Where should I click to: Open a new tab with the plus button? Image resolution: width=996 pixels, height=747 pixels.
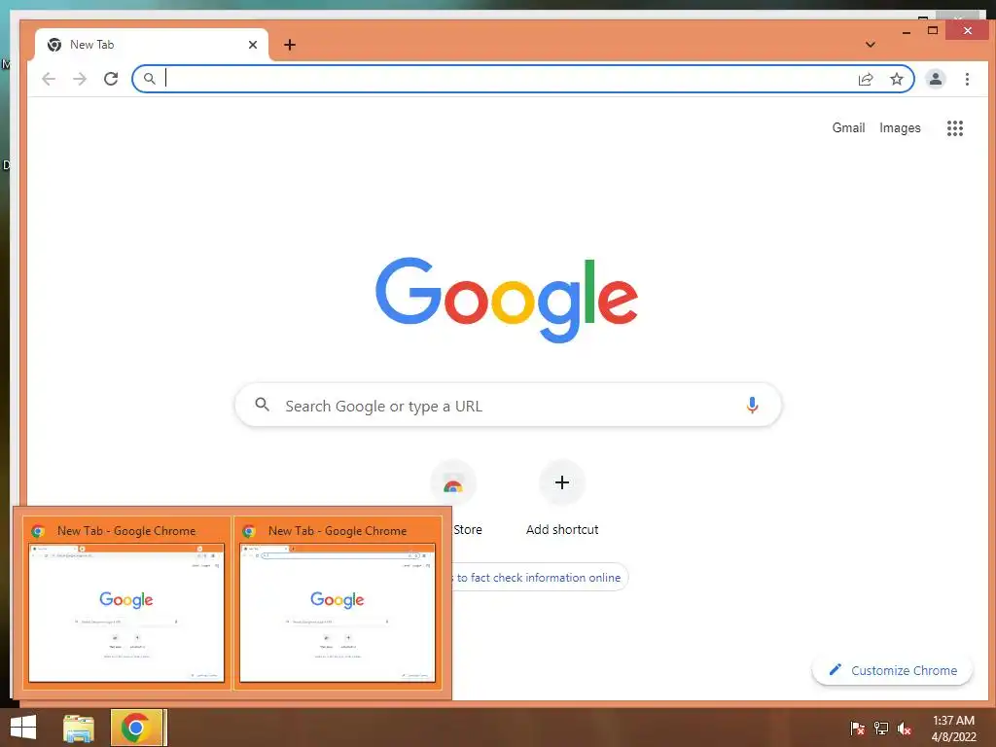click(x=290, y=45)
